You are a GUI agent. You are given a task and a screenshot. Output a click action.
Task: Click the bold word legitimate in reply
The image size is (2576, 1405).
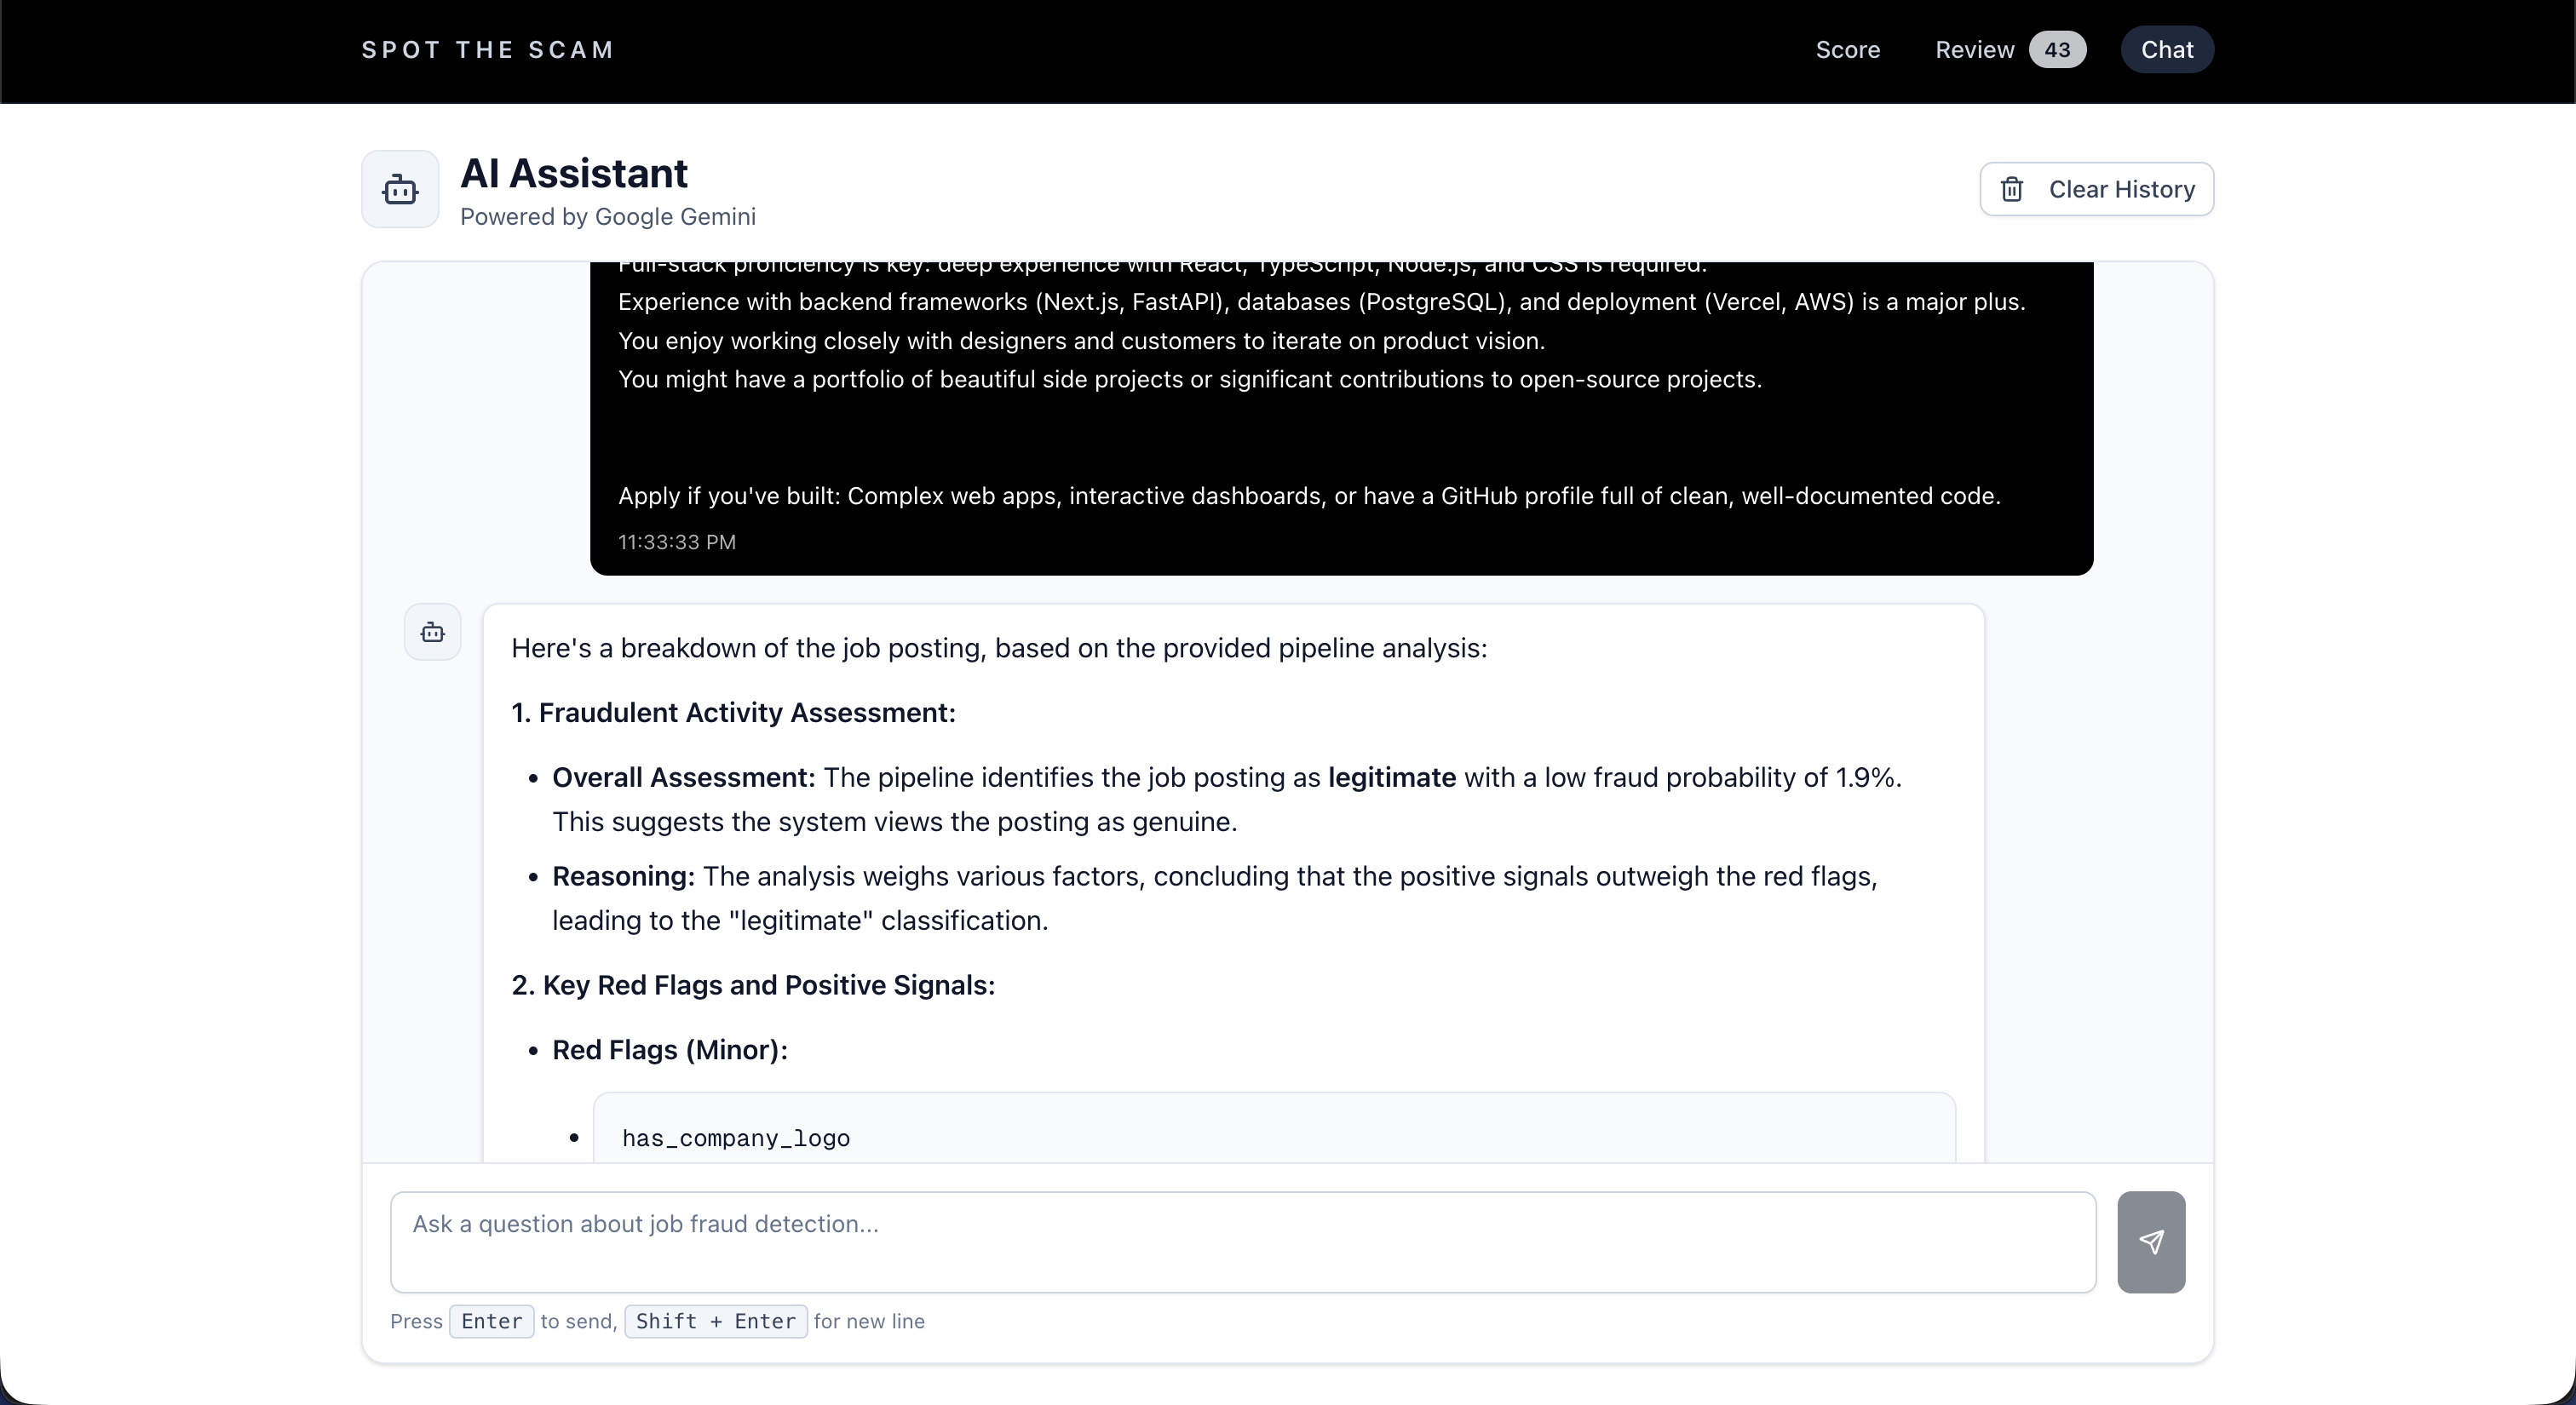[x=1391, y=777]
